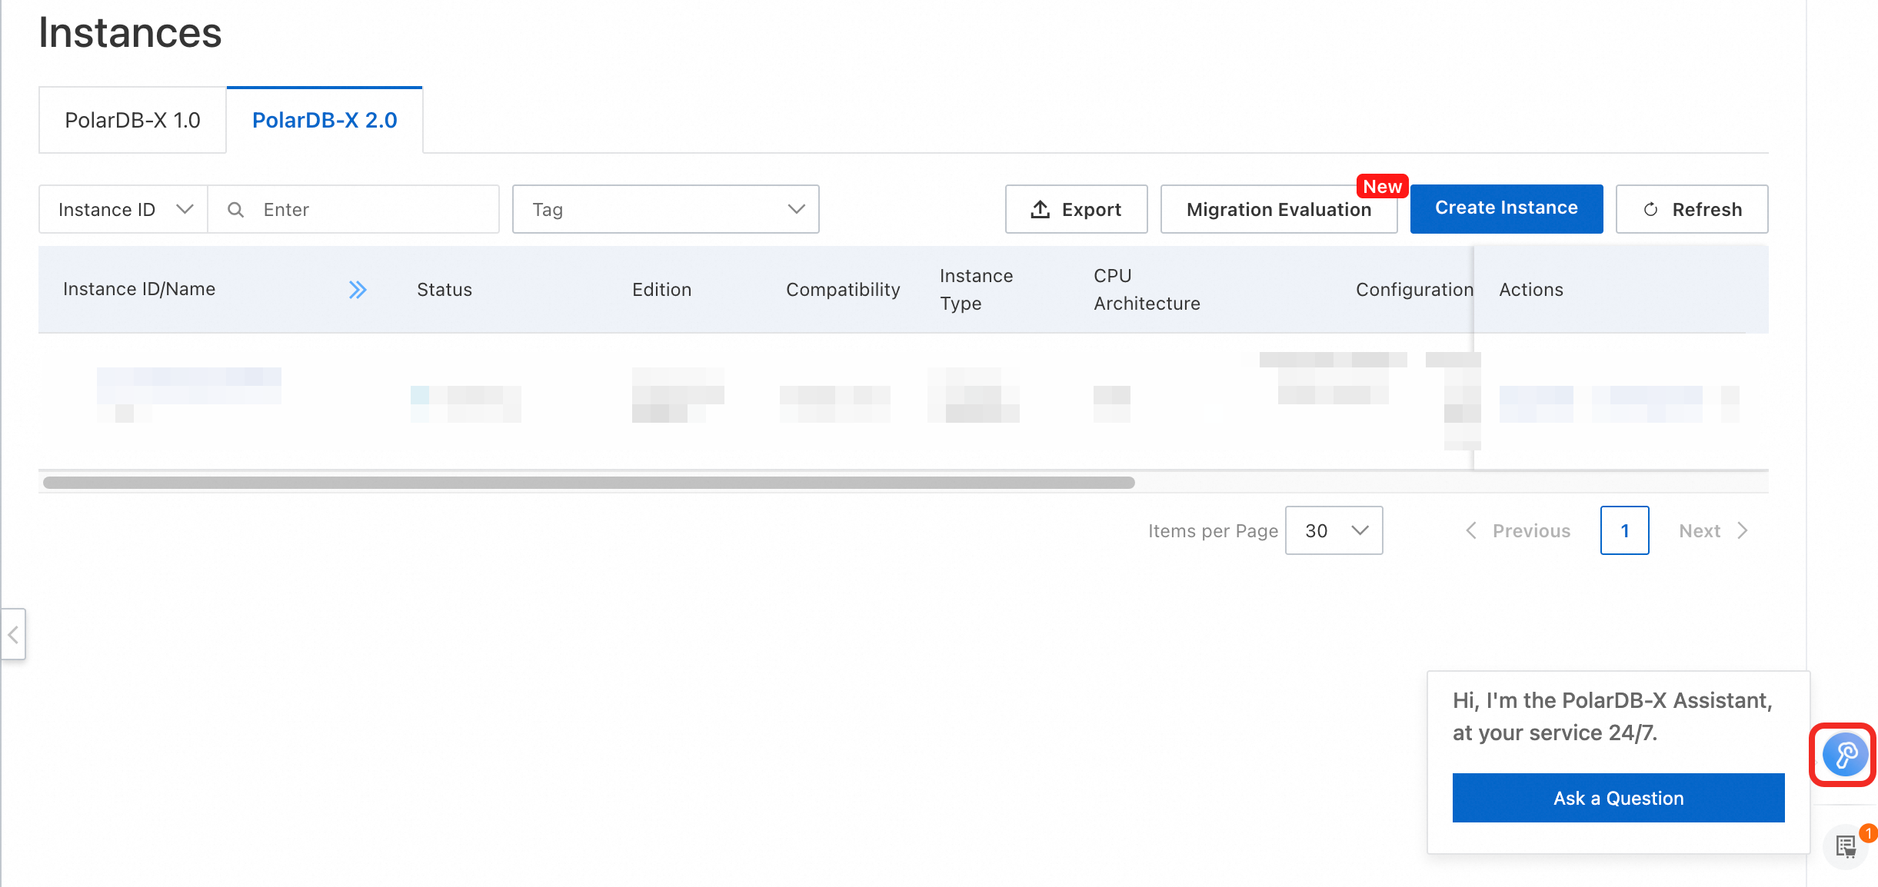The image size is (1878, 887).
Task: Click the upload icon on Export button
Action: (1040, 209)
